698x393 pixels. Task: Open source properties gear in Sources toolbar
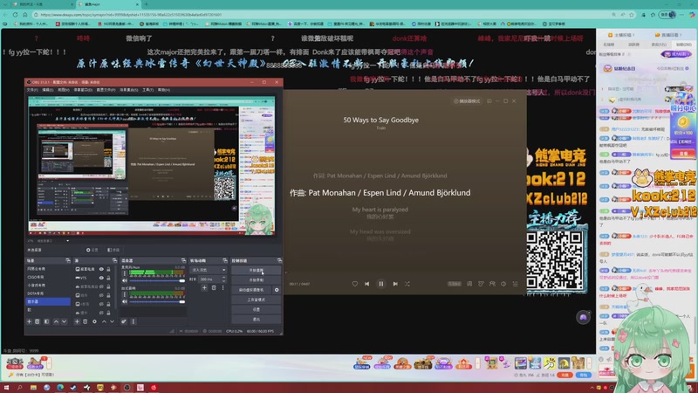(x=94, y=321)
